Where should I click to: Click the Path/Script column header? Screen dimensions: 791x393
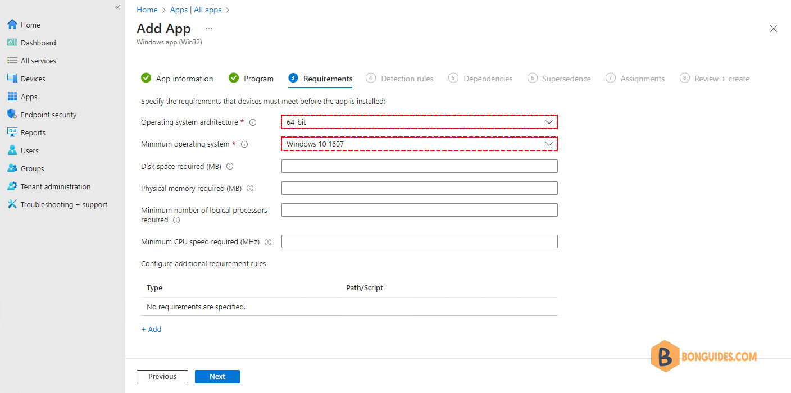[x=365, y=287]
